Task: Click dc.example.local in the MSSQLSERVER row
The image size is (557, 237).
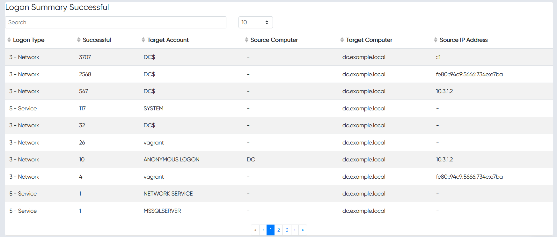Action: coord(364,211)
